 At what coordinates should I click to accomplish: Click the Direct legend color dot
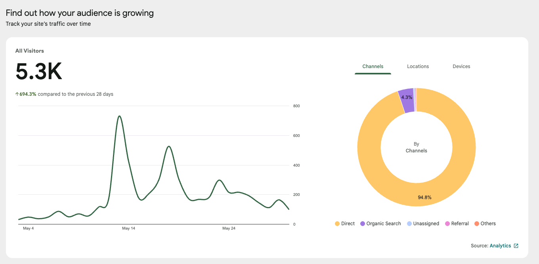click(x=337, y=224)
